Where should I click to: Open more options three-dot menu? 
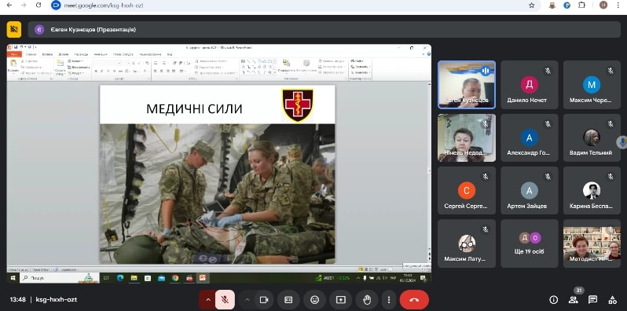tap(389, 300)
